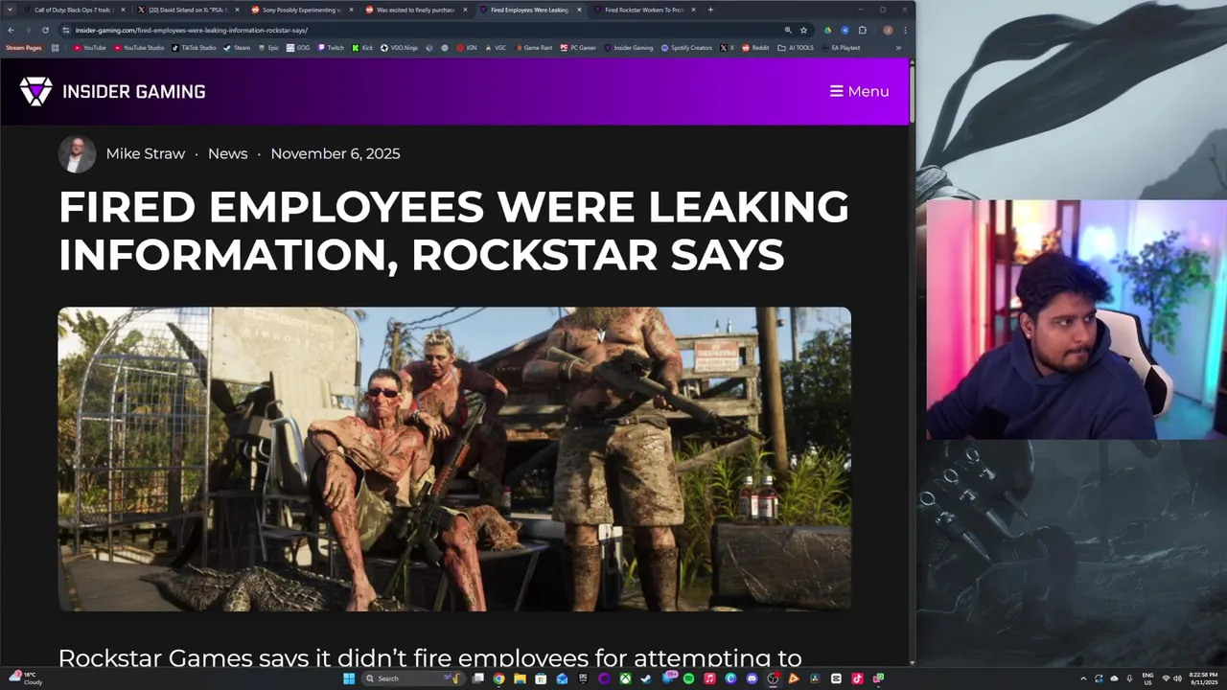Open the weather widget showing 16°C Cloudy
This screenshot has height=690, width=1227.
[x=24, y=678]
